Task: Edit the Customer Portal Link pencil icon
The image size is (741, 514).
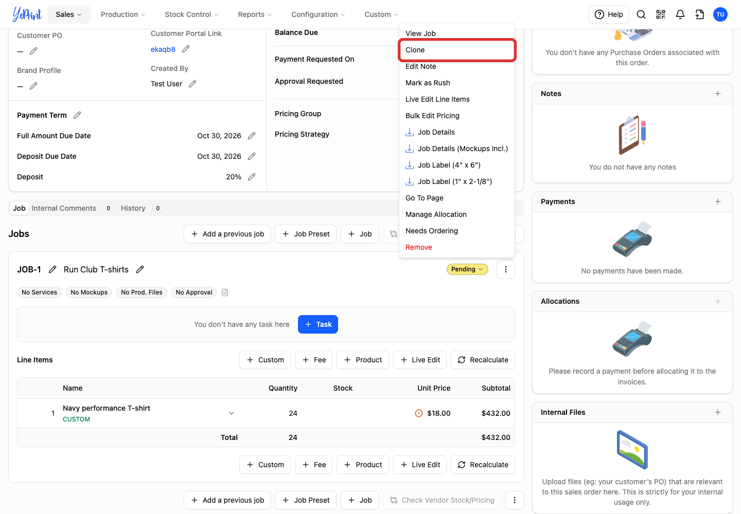Action: (x=186, y=49)
